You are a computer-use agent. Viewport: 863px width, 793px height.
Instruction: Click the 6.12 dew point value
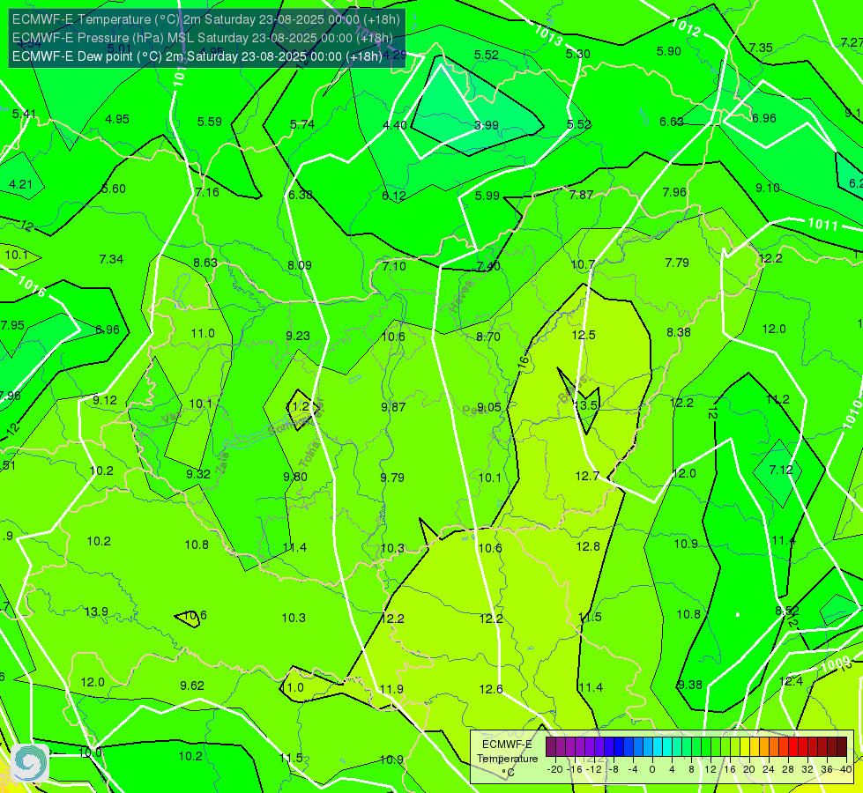pyautogui.click(x=394, y=196)
